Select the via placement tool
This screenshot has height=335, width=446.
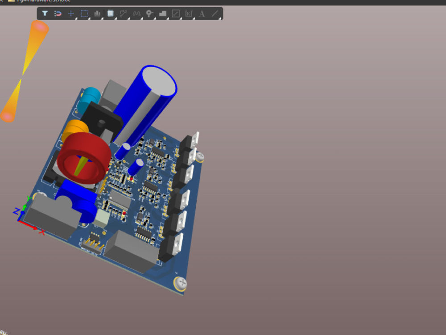coord(150,13)
